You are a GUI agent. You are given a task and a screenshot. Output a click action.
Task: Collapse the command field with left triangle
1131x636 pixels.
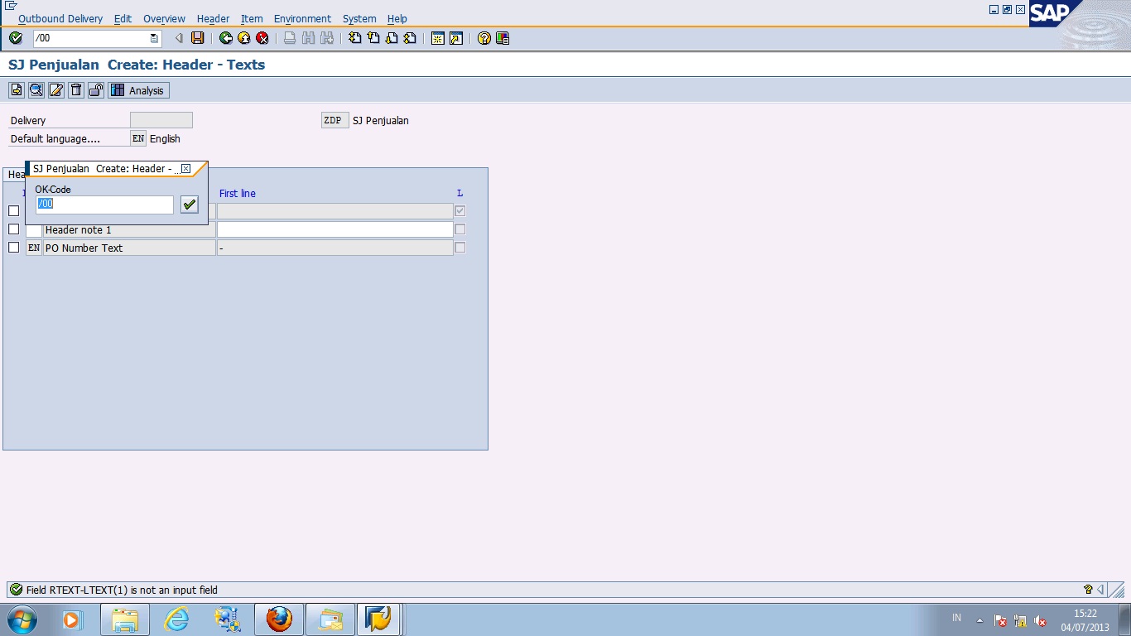coord(179,38)
